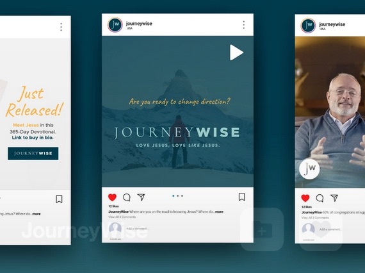Open journeywise avatar on right post

tap(308, 26)
